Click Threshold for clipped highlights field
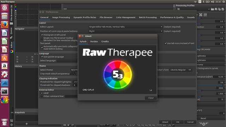 click(x=75, y=82)
